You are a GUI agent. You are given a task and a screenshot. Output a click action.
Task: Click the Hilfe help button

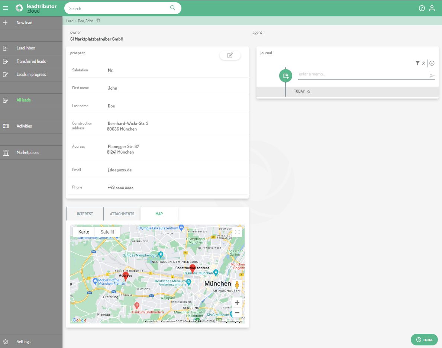tap(424, 340)
